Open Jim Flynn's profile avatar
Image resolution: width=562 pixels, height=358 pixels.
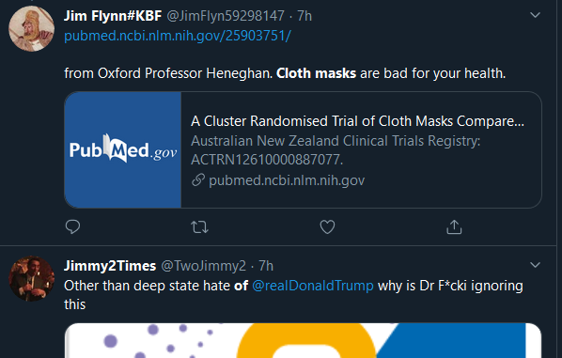32,29
